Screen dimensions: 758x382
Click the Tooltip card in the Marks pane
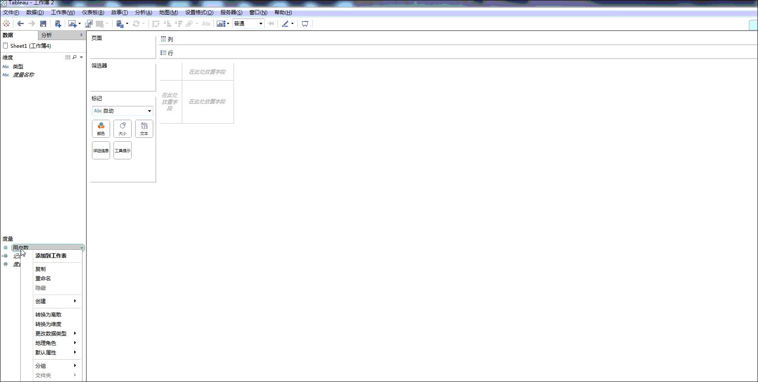tap(123, 150)
